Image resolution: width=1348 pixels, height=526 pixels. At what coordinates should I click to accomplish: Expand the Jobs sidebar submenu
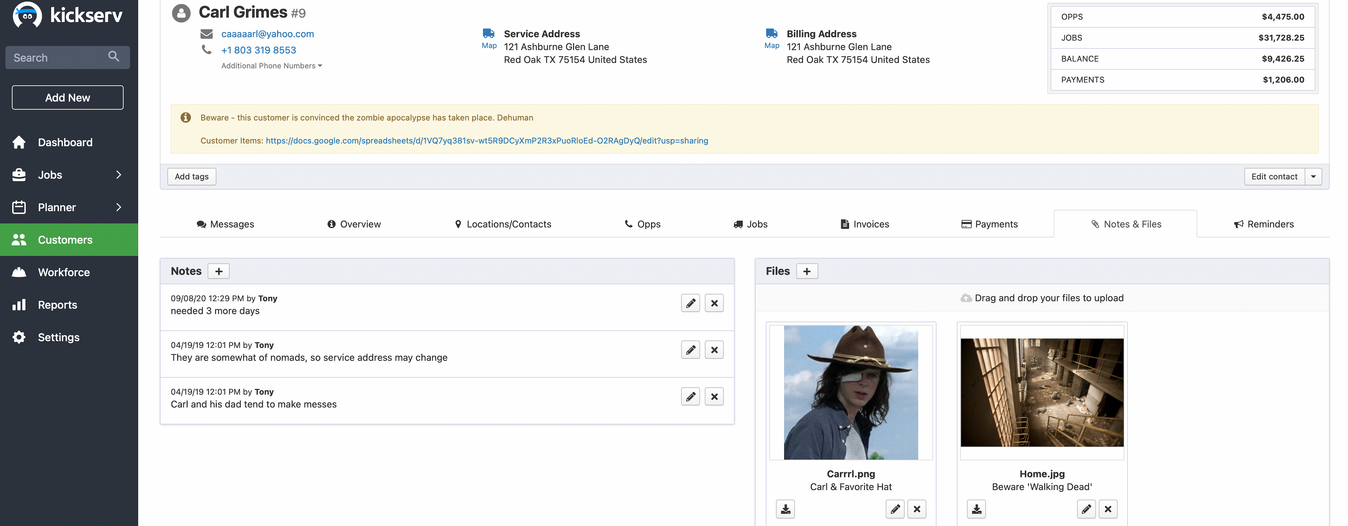pos(119,175)
